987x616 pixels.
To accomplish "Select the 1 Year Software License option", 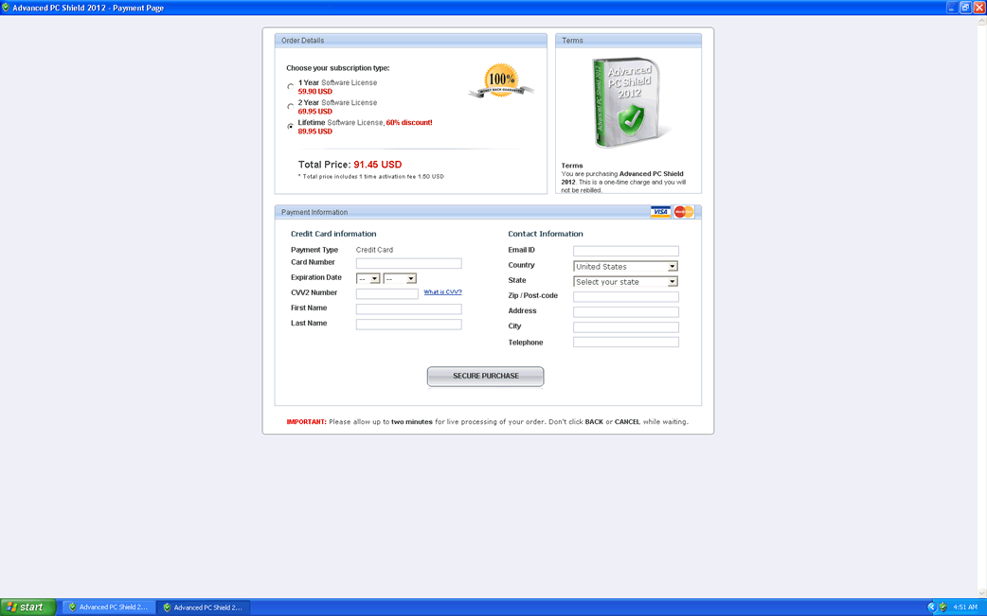I will pos(291,87).
